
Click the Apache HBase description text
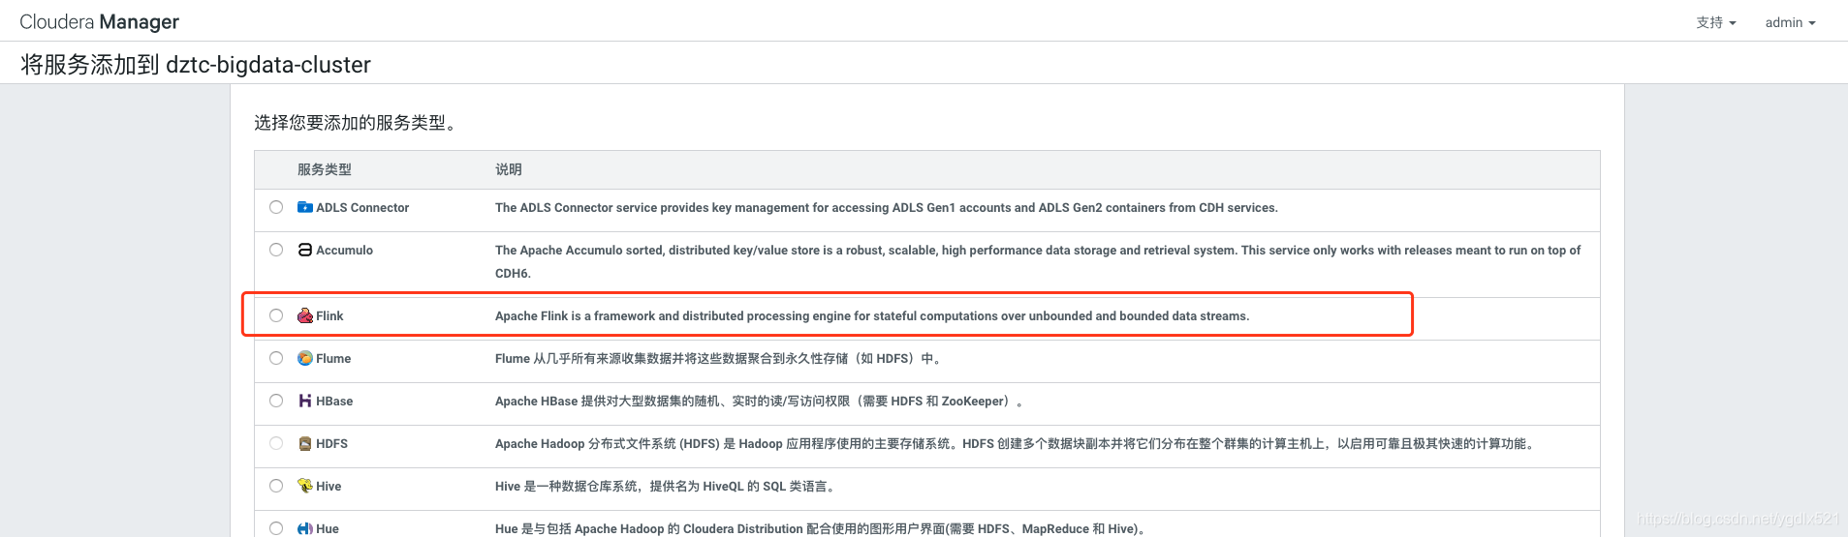tap(761, 402)
